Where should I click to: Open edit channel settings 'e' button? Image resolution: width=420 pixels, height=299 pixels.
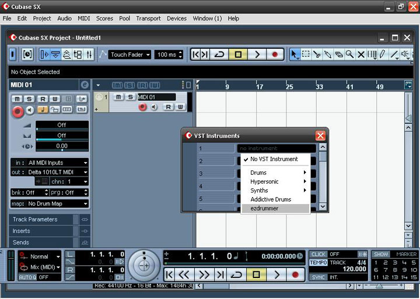coord(85,85)
